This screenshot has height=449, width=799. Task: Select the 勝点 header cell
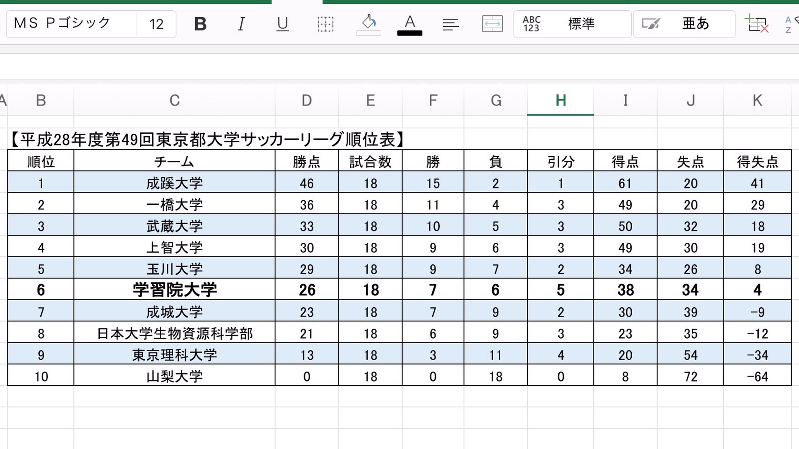click(x=307, y=161)
